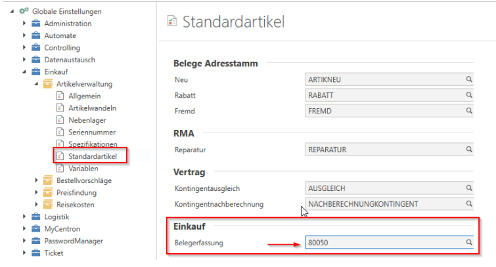Screen dimensions: 496x267
Task: Open the PasswordManager settings node
Action: point(73,241)
